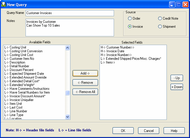Click the New Query title bar icon
190x138 pixels.
[x=4, y=5]
